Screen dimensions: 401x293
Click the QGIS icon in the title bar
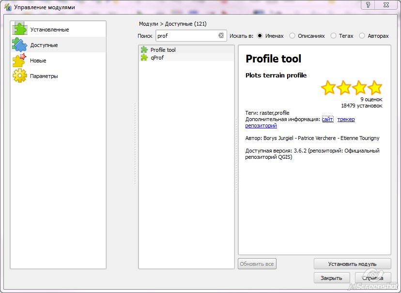[x=8, y=7]
